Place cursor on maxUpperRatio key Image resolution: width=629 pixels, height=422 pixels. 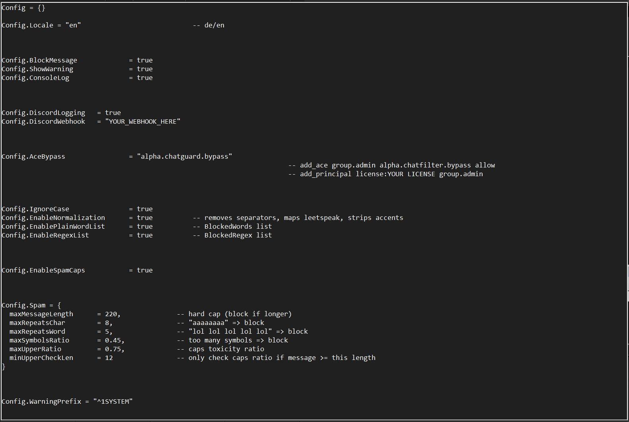click(x=35, y=349)
